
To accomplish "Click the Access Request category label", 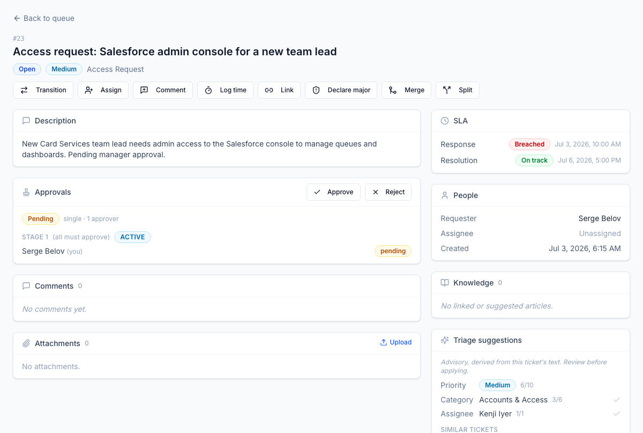I will [x=115, y=69].
